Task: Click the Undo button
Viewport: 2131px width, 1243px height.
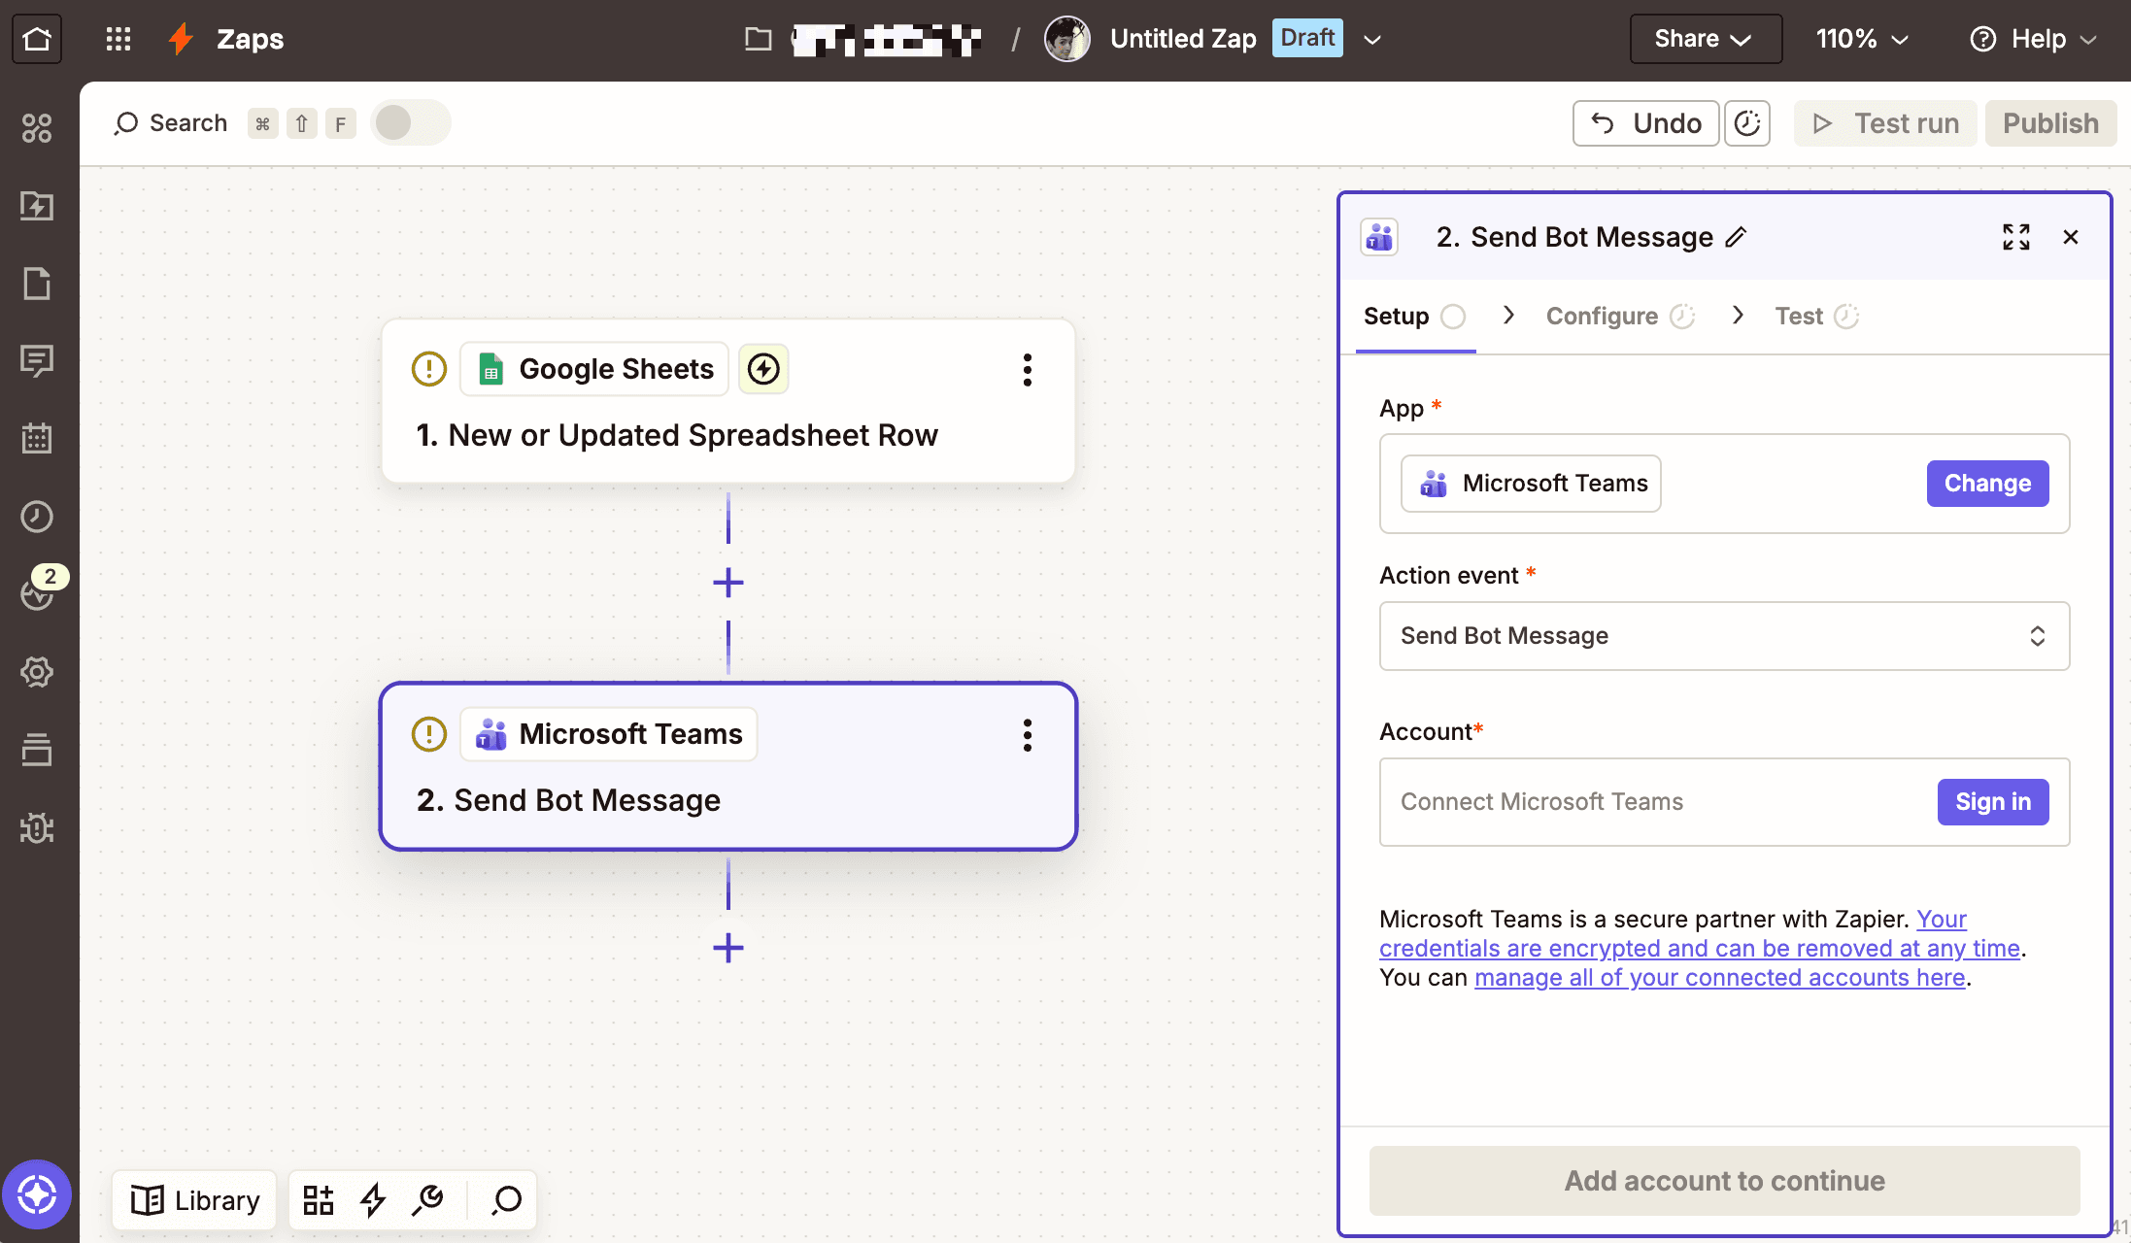Action: click(1645, 123)
